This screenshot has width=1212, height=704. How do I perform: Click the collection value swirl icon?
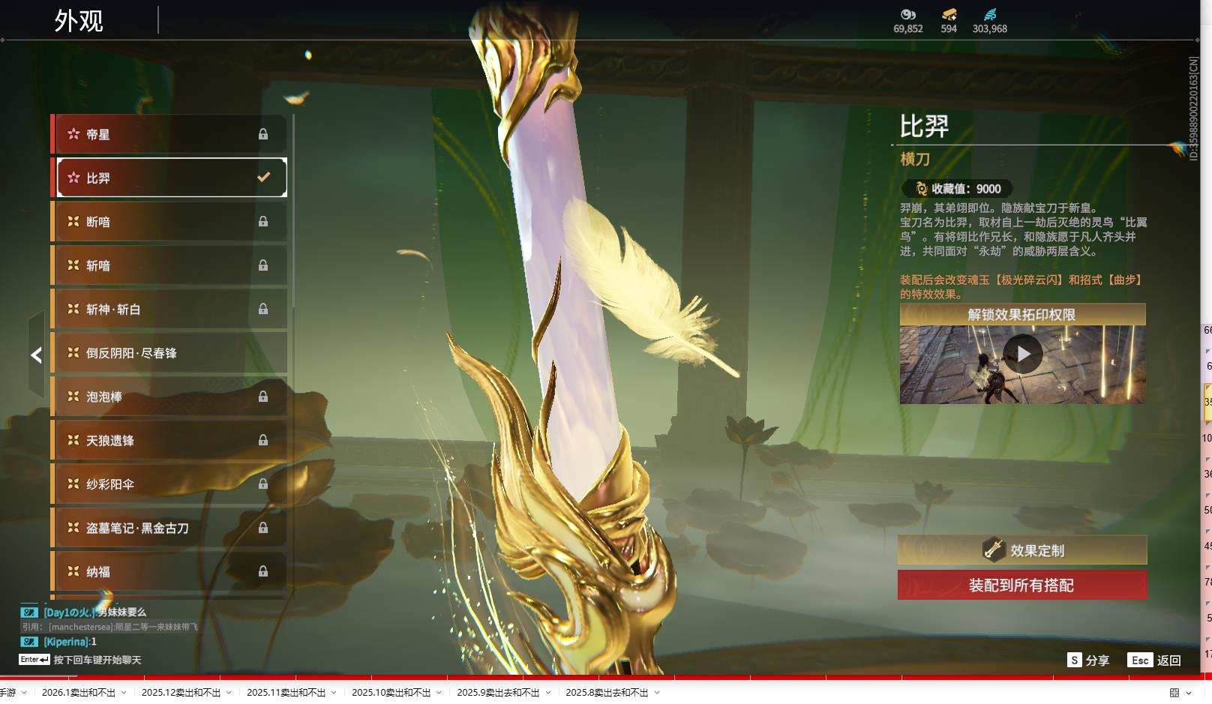921,189
